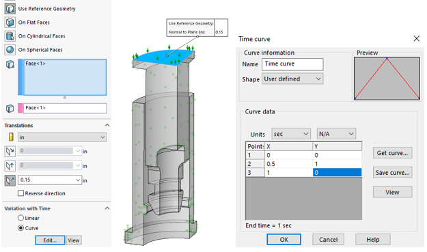Open the Shape 'User defined' dropdown

click(x=292, y=79)
